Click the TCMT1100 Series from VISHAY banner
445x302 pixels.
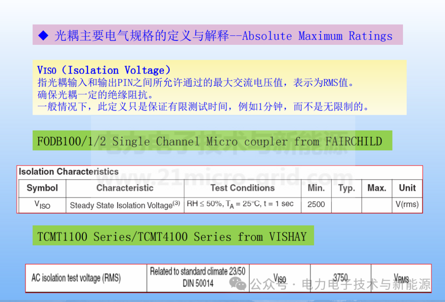click(173, 236)
